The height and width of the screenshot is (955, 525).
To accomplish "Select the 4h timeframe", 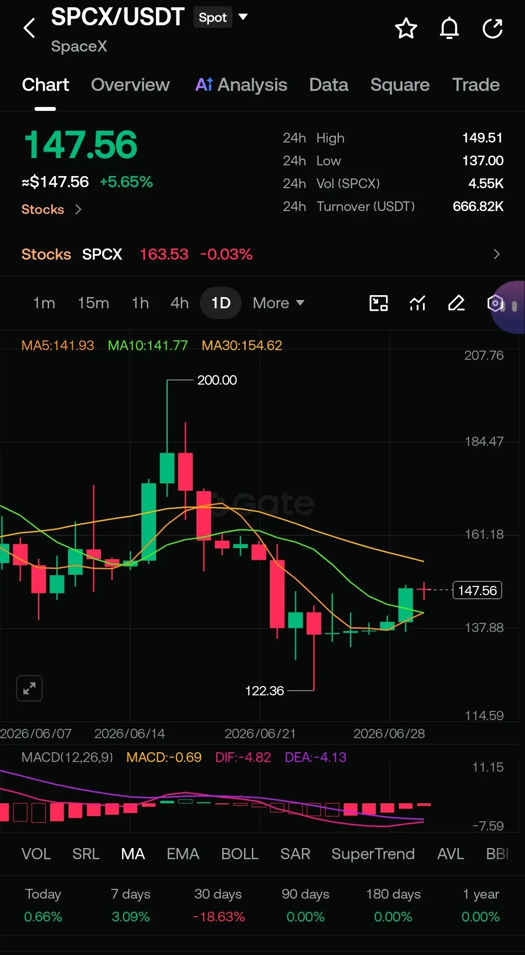I will coord(179,303).
